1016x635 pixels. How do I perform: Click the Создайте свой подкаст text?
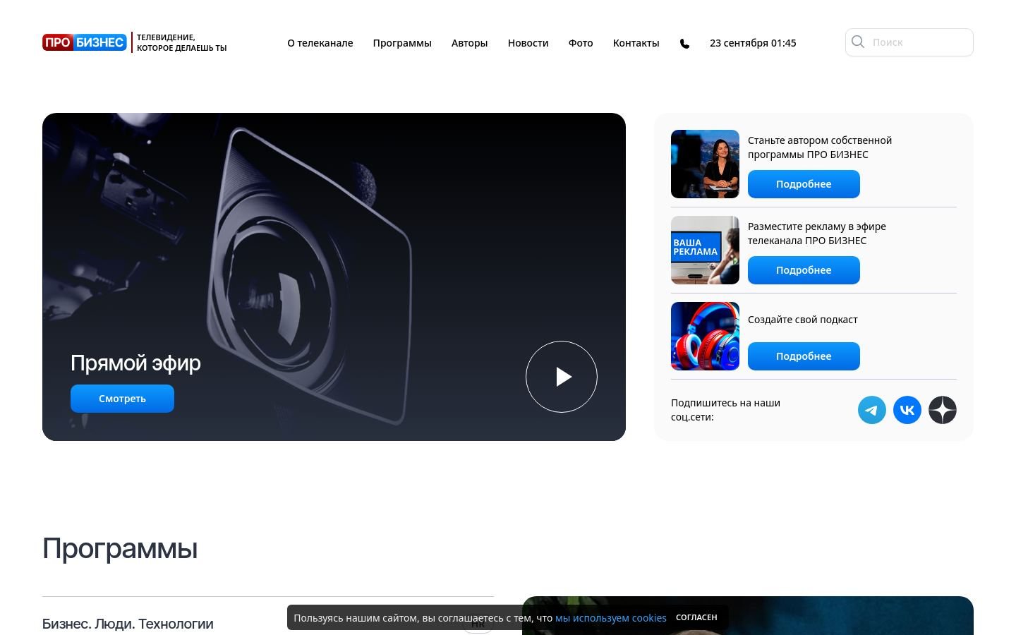click(x=803, y=320)
